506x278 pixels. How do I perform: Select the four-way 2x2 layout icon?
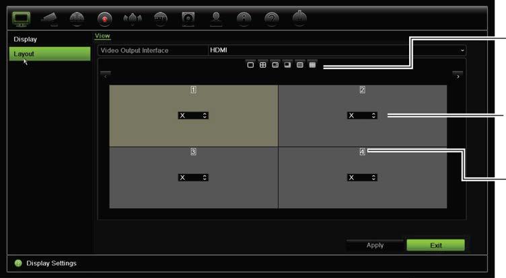262,64
